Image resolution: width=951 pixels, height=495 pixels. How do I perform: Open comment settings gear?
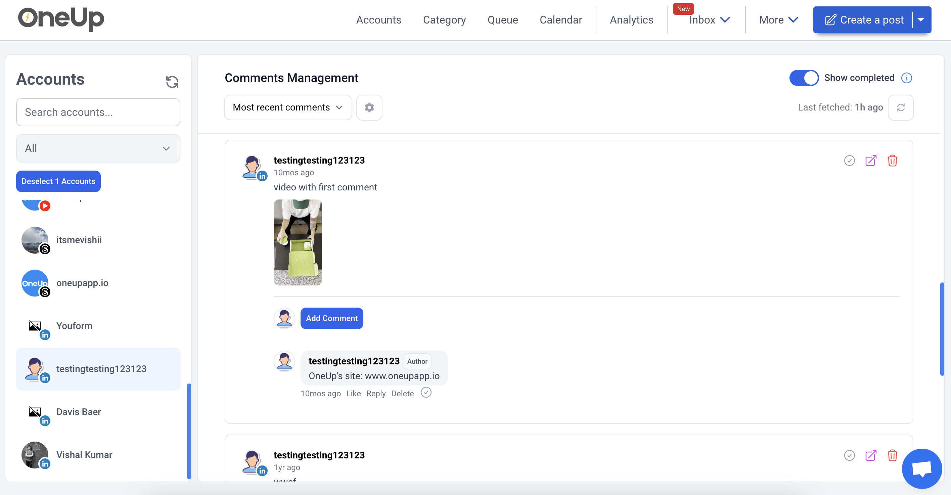(369, 107)
